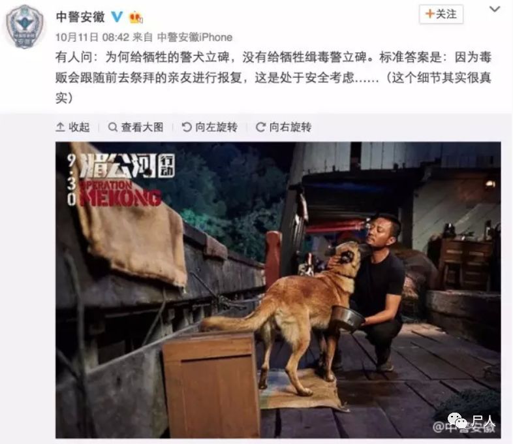Click the magnifier icon beside 查看大图
This screenshot has height=444, width=513.
[112, 127]
